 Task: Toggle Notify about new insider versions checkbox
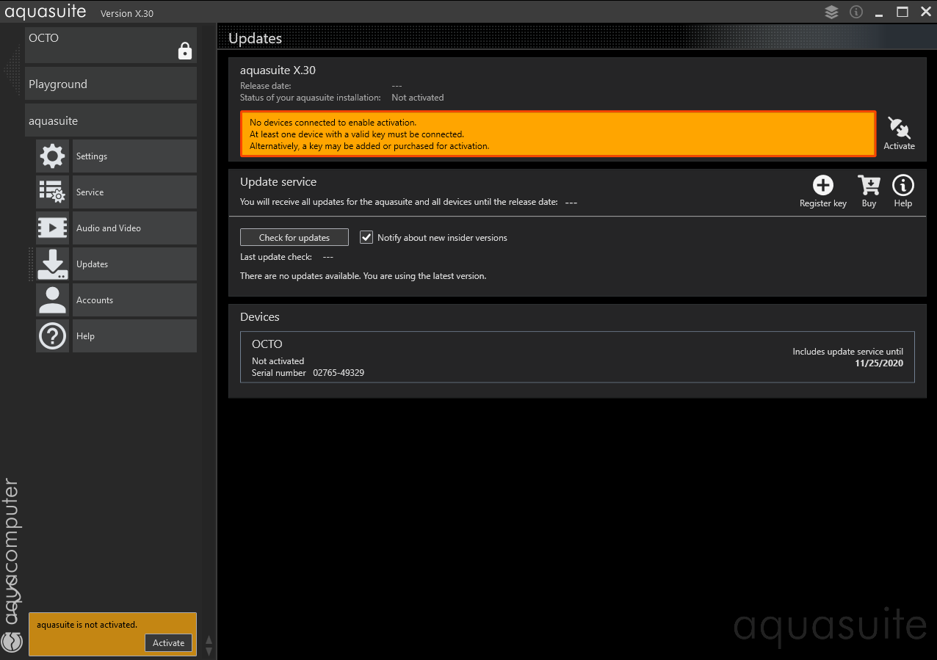[x=366, y=237]
